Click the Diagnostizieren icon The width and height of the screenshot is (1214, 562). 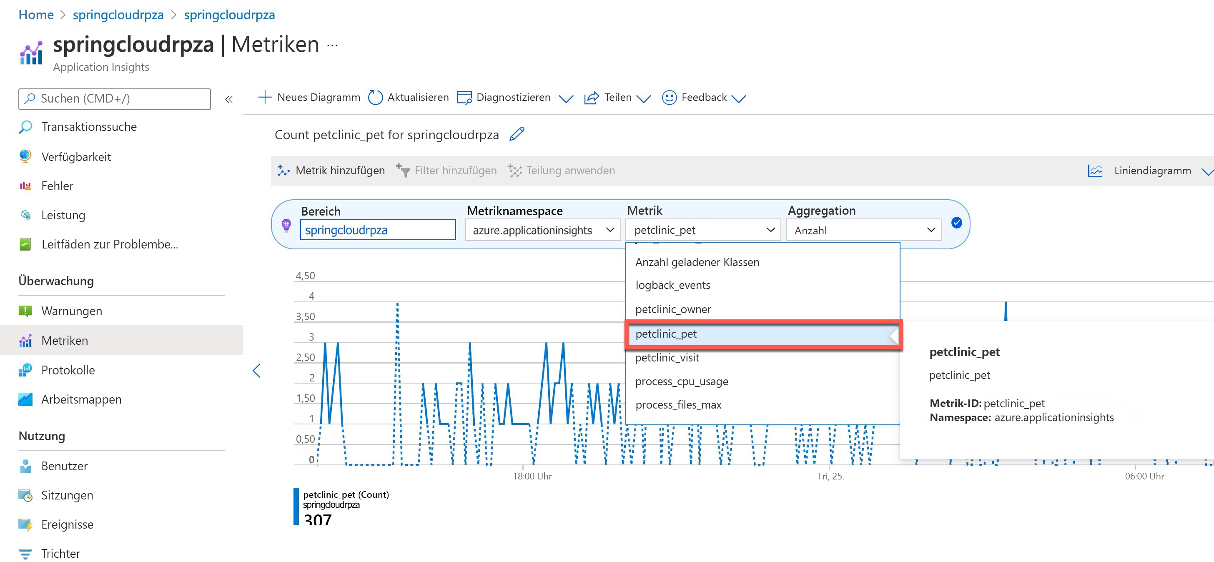coord(464,98)
